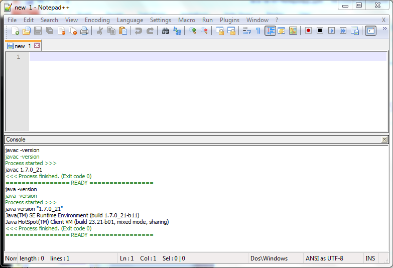Save current recorded macro icon
The height and width of the screenshot is (268, 393).
coord(355,31)
